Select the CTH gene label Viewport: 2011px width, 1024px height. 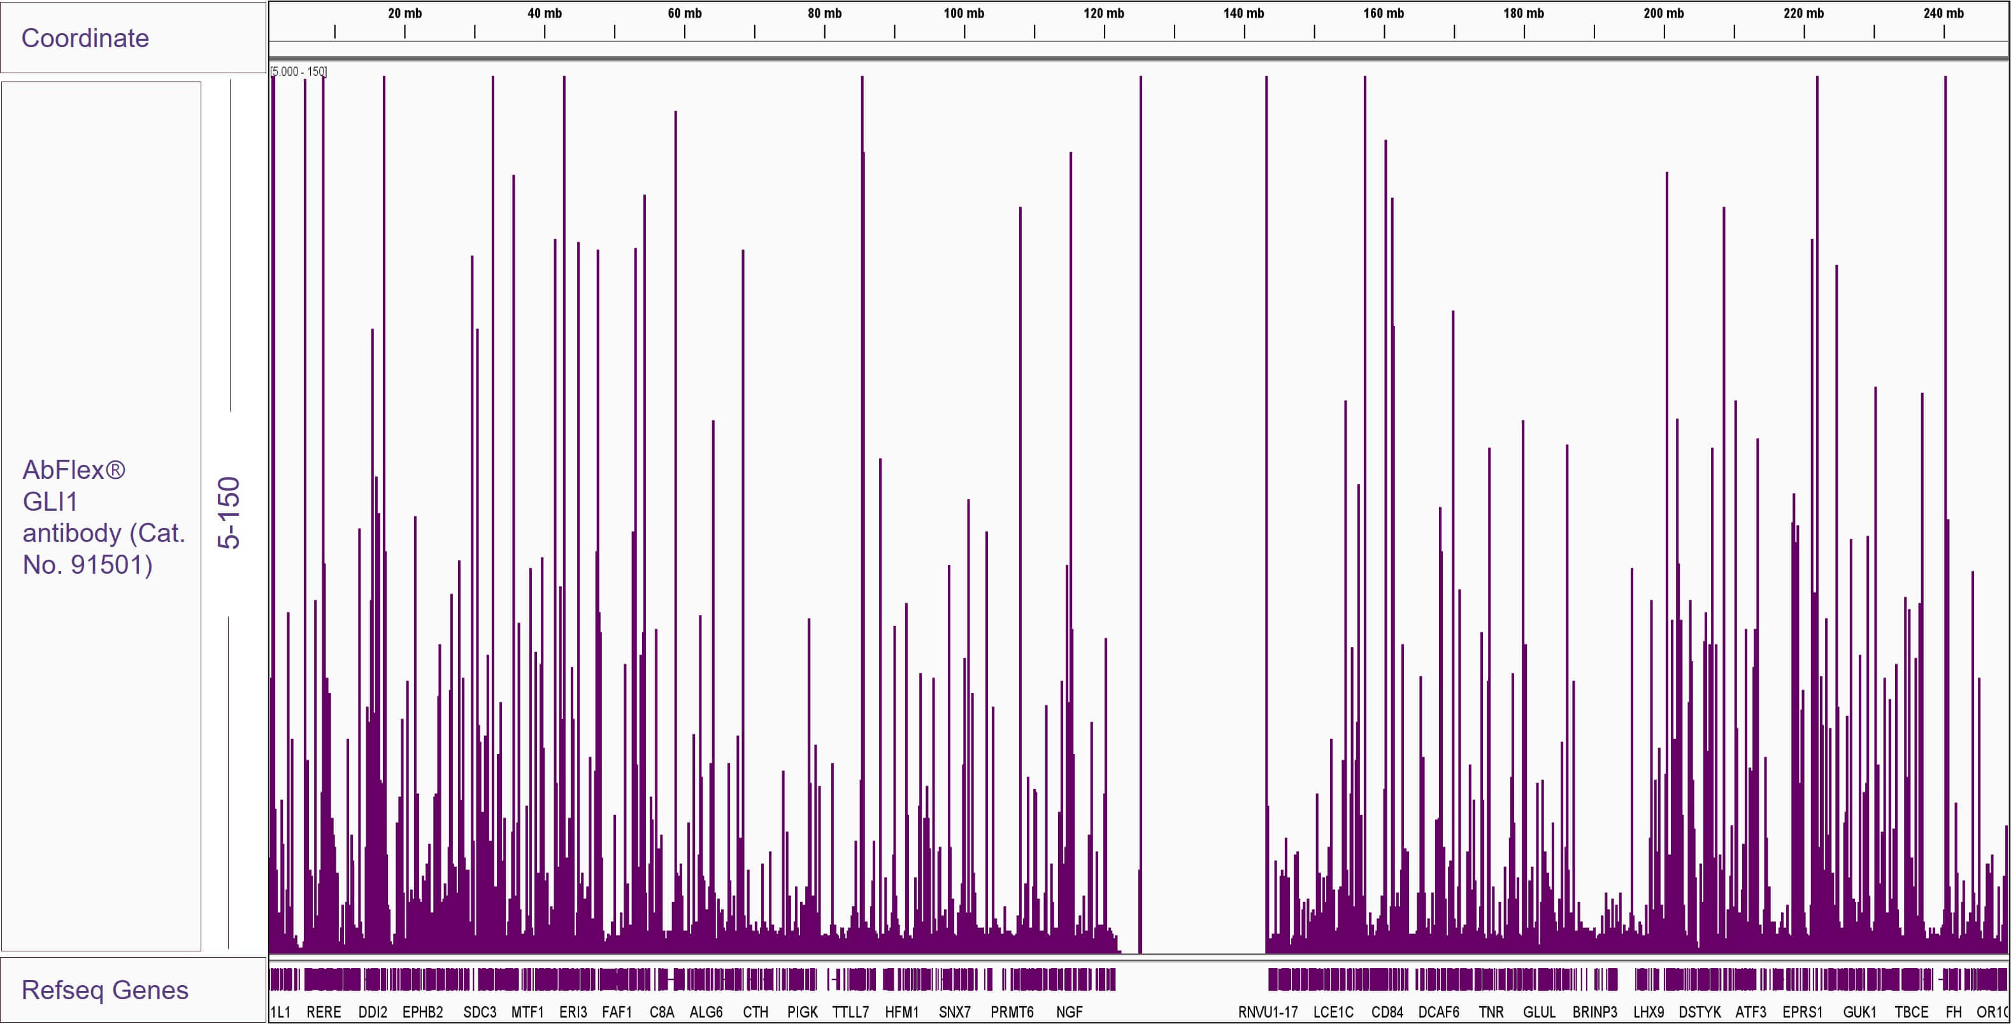click(755, 1011)
